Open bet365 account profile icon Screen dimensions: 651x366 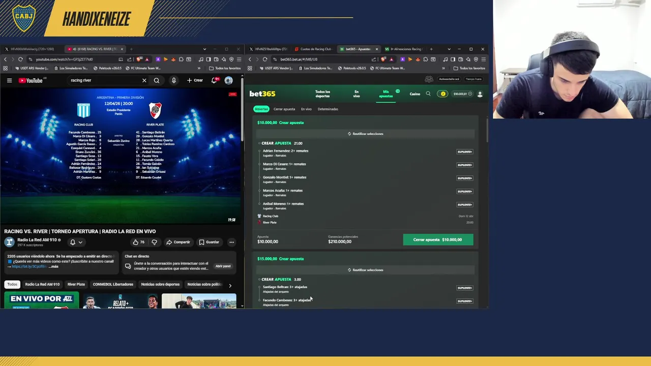(480, 94)
